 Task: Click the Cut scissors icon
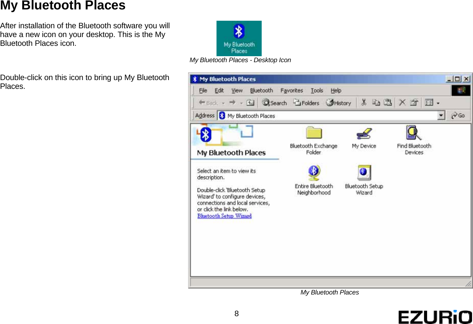[x=364, y=102]
